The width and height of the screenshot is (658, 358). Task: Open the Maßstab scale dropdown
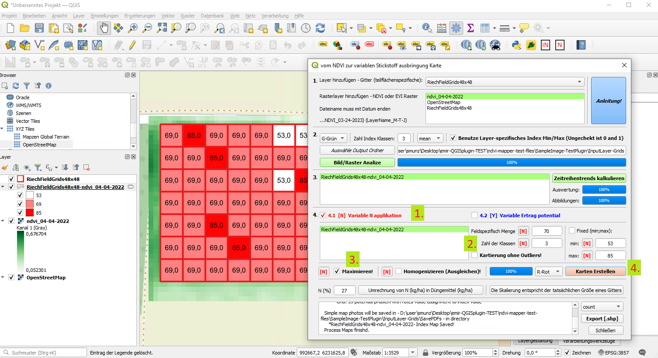[412, 353]
